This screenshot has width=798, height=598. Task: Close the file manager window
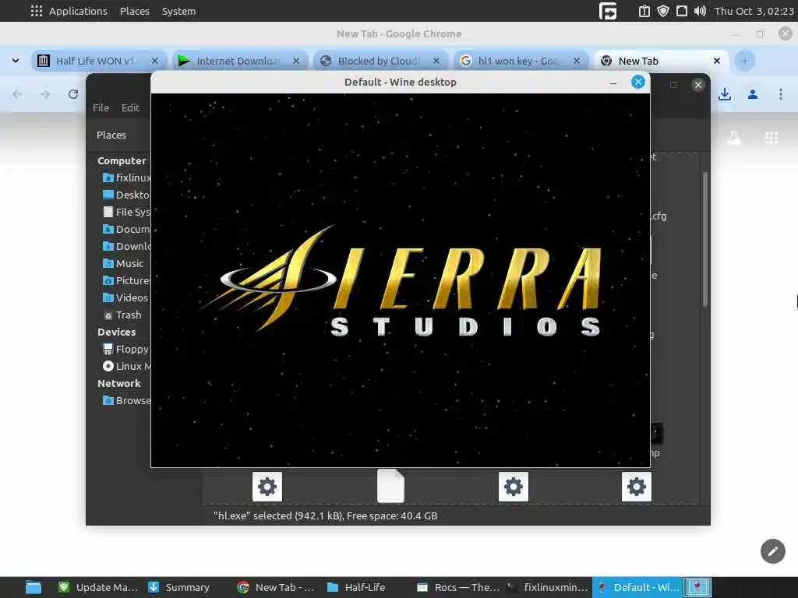click(697, 85)
